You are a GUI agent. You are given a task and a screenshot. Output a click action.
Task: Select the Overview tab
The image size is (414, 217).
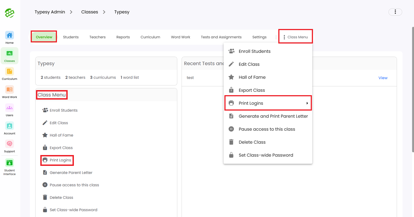tap(44, 37)
